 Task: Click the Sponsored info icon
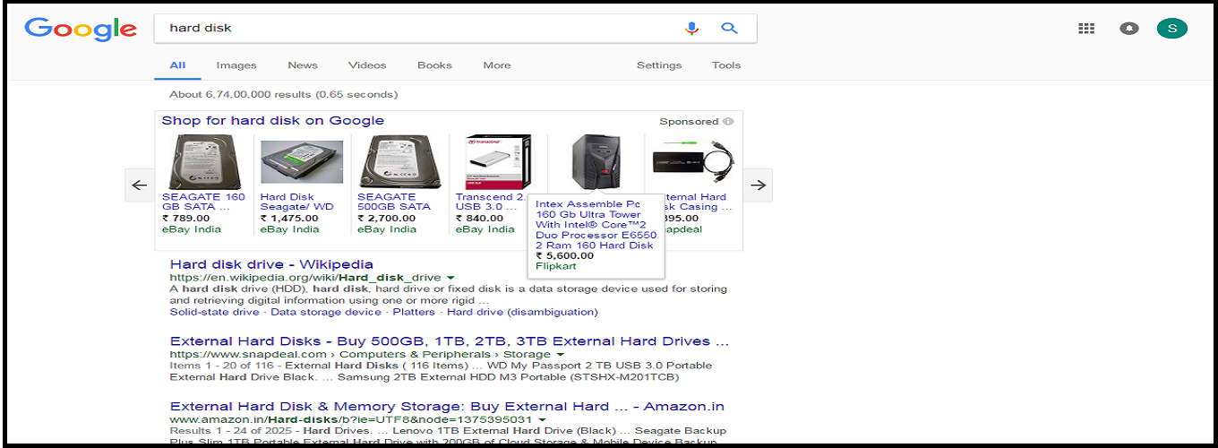[x=728, y=121]
